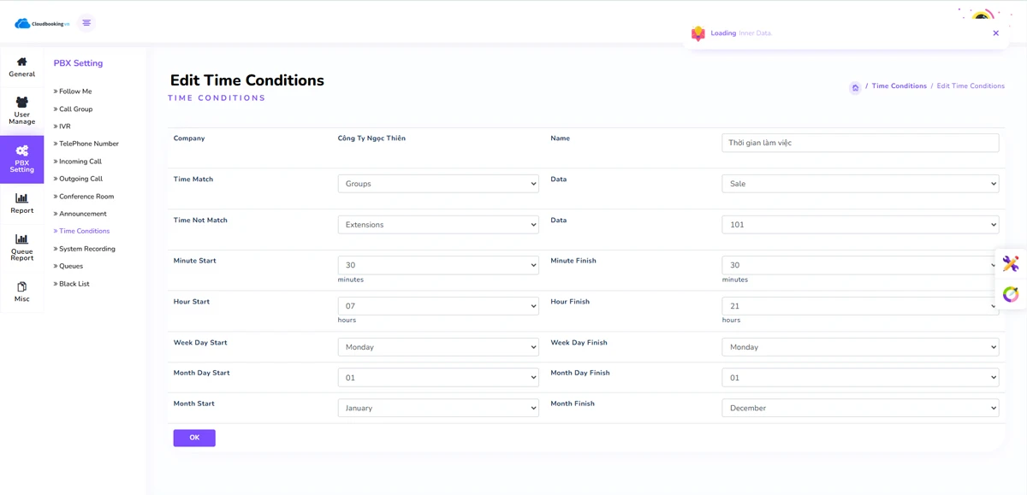The width and height of the screenshot is (1027, 495).
Task: Open the Misc clipboard icon
Action: point(22,286)
